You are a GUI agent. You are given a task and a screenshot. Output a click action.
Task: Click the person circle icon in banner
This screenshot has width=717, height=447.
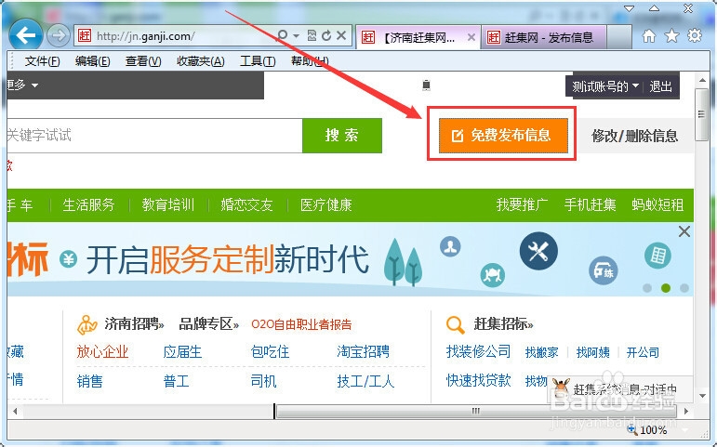pos(450,247)
